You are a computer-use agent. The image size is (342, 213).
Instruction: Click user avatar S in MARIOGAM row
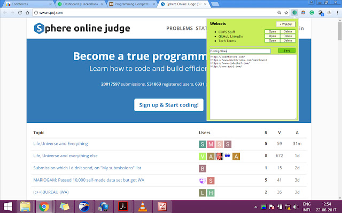211,181
